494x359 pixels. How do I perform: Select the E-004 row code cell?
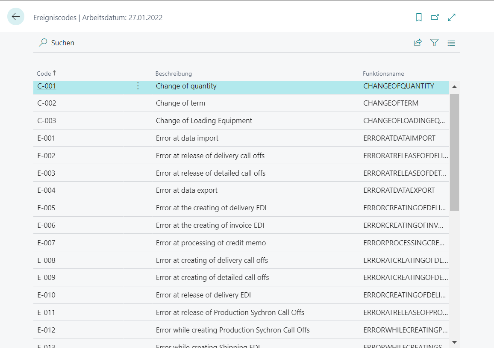pyautogui.click(x=47, y=190)
